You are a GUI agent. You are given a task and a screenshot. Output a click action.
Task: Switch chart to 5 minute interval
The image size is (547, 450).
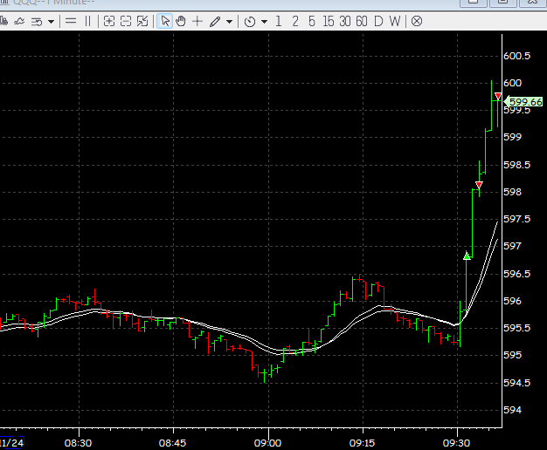click(312, 21)
